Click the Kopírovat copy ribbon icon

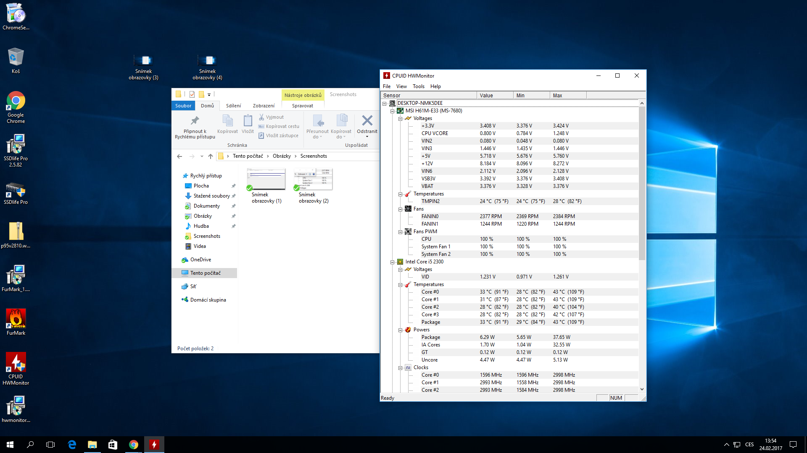[x=227, y=121]
